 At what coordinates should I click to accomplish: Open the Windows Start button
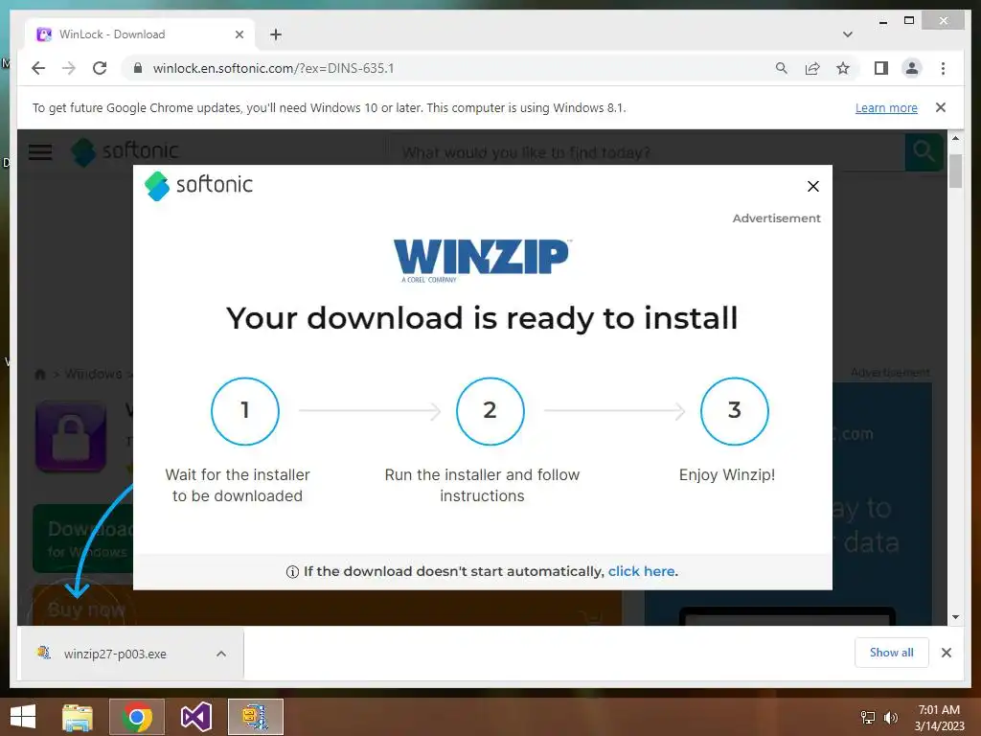point(23,717)
